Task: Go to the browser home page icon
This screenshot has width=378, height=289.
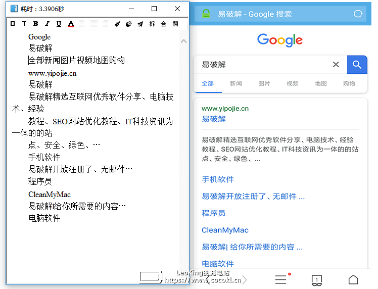Action: [353, 280]
